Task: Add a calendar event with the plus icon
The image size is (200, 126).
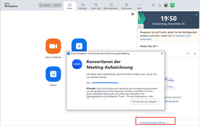Action: pyautogui.click(x=195, y=54)
